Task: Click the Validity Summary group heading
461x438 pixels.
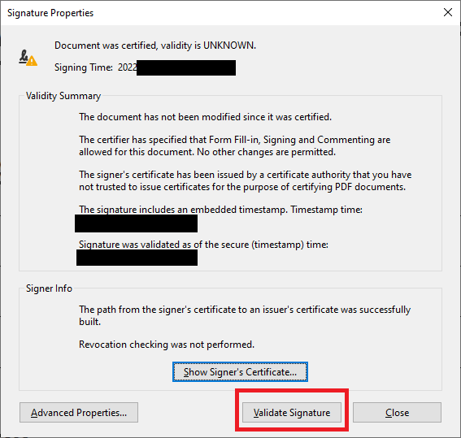Action: (x=63, y=96)
